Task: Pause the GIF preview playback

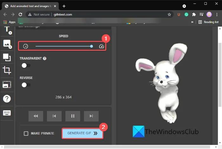Action: tap(73, 116)
